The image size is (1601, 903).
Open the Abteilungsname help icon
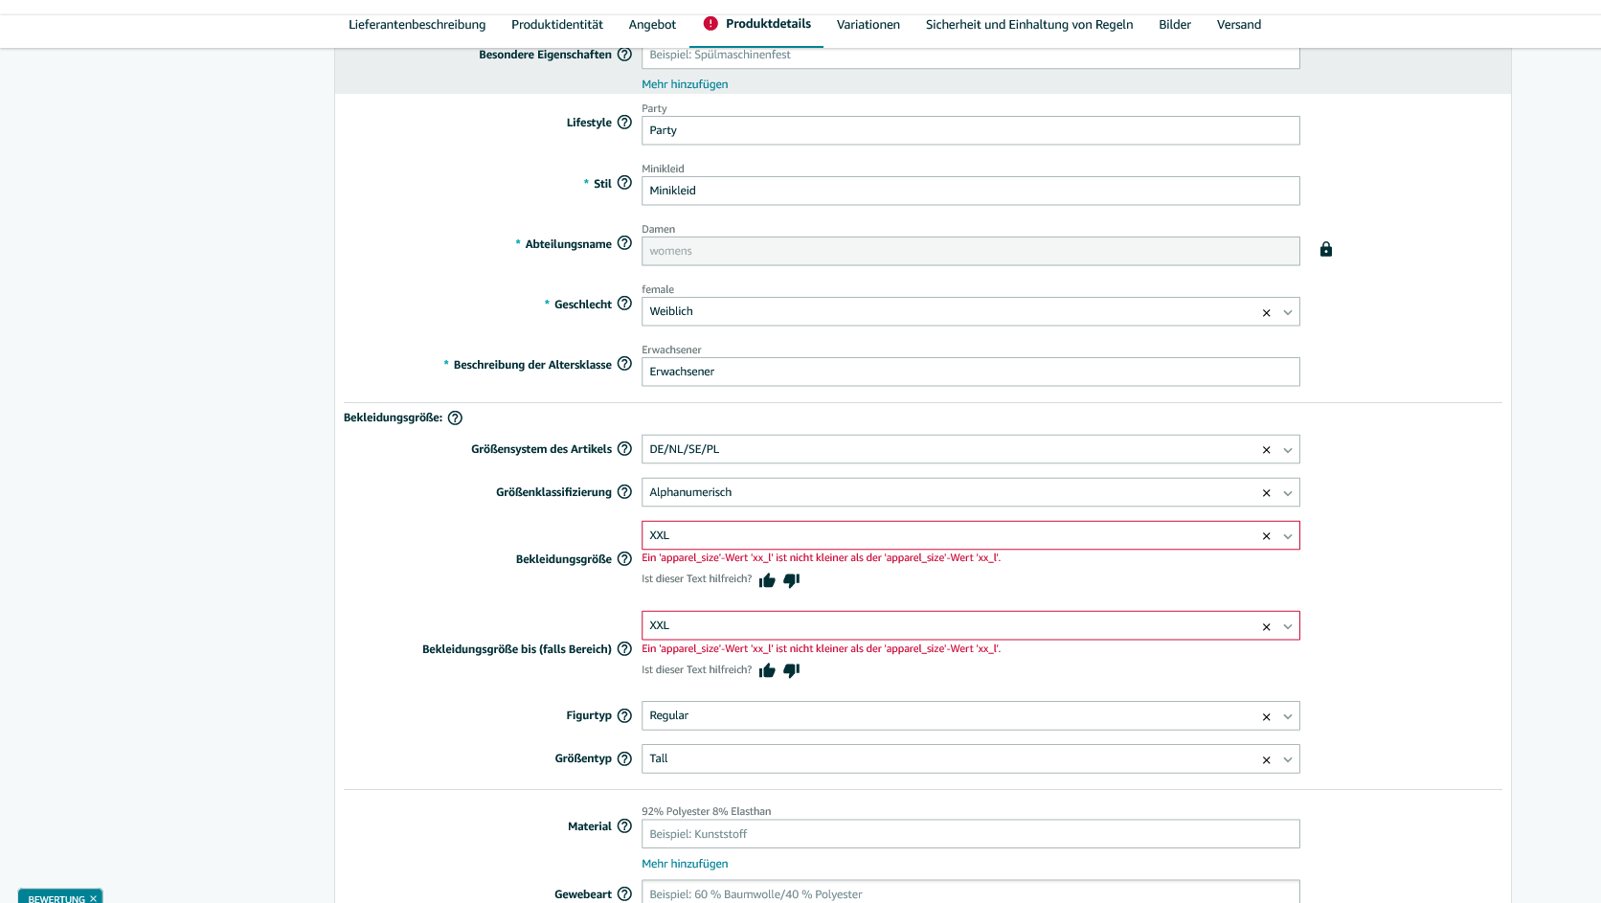pyautogui.click(x=624, y=243)
